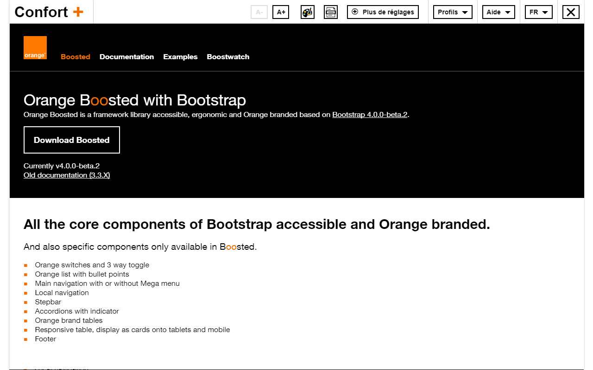This screenshot has height=370, width=593.
Task: Click the Confort+ logo
Action: pyautogui.click(x=49, y=12)
